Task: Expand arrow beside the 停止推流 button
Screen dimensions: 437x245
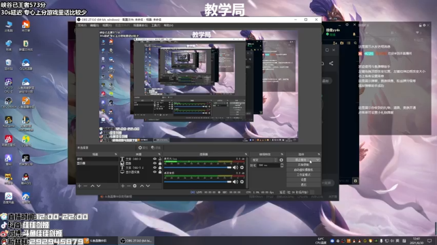Action: coord(318,160)
